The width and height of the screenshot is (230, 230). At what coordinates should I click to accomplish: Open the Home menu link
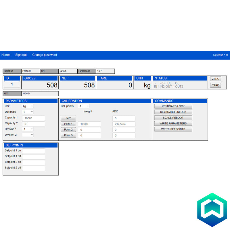5,55
